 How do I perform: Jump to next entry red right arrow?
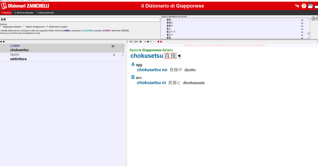161,41
